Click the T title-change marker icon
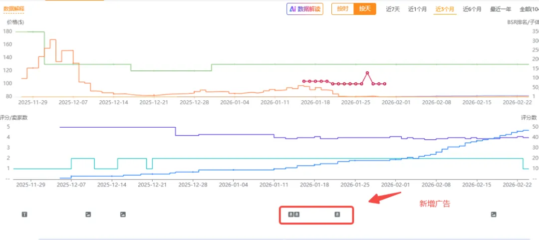 tap(24, 215)
